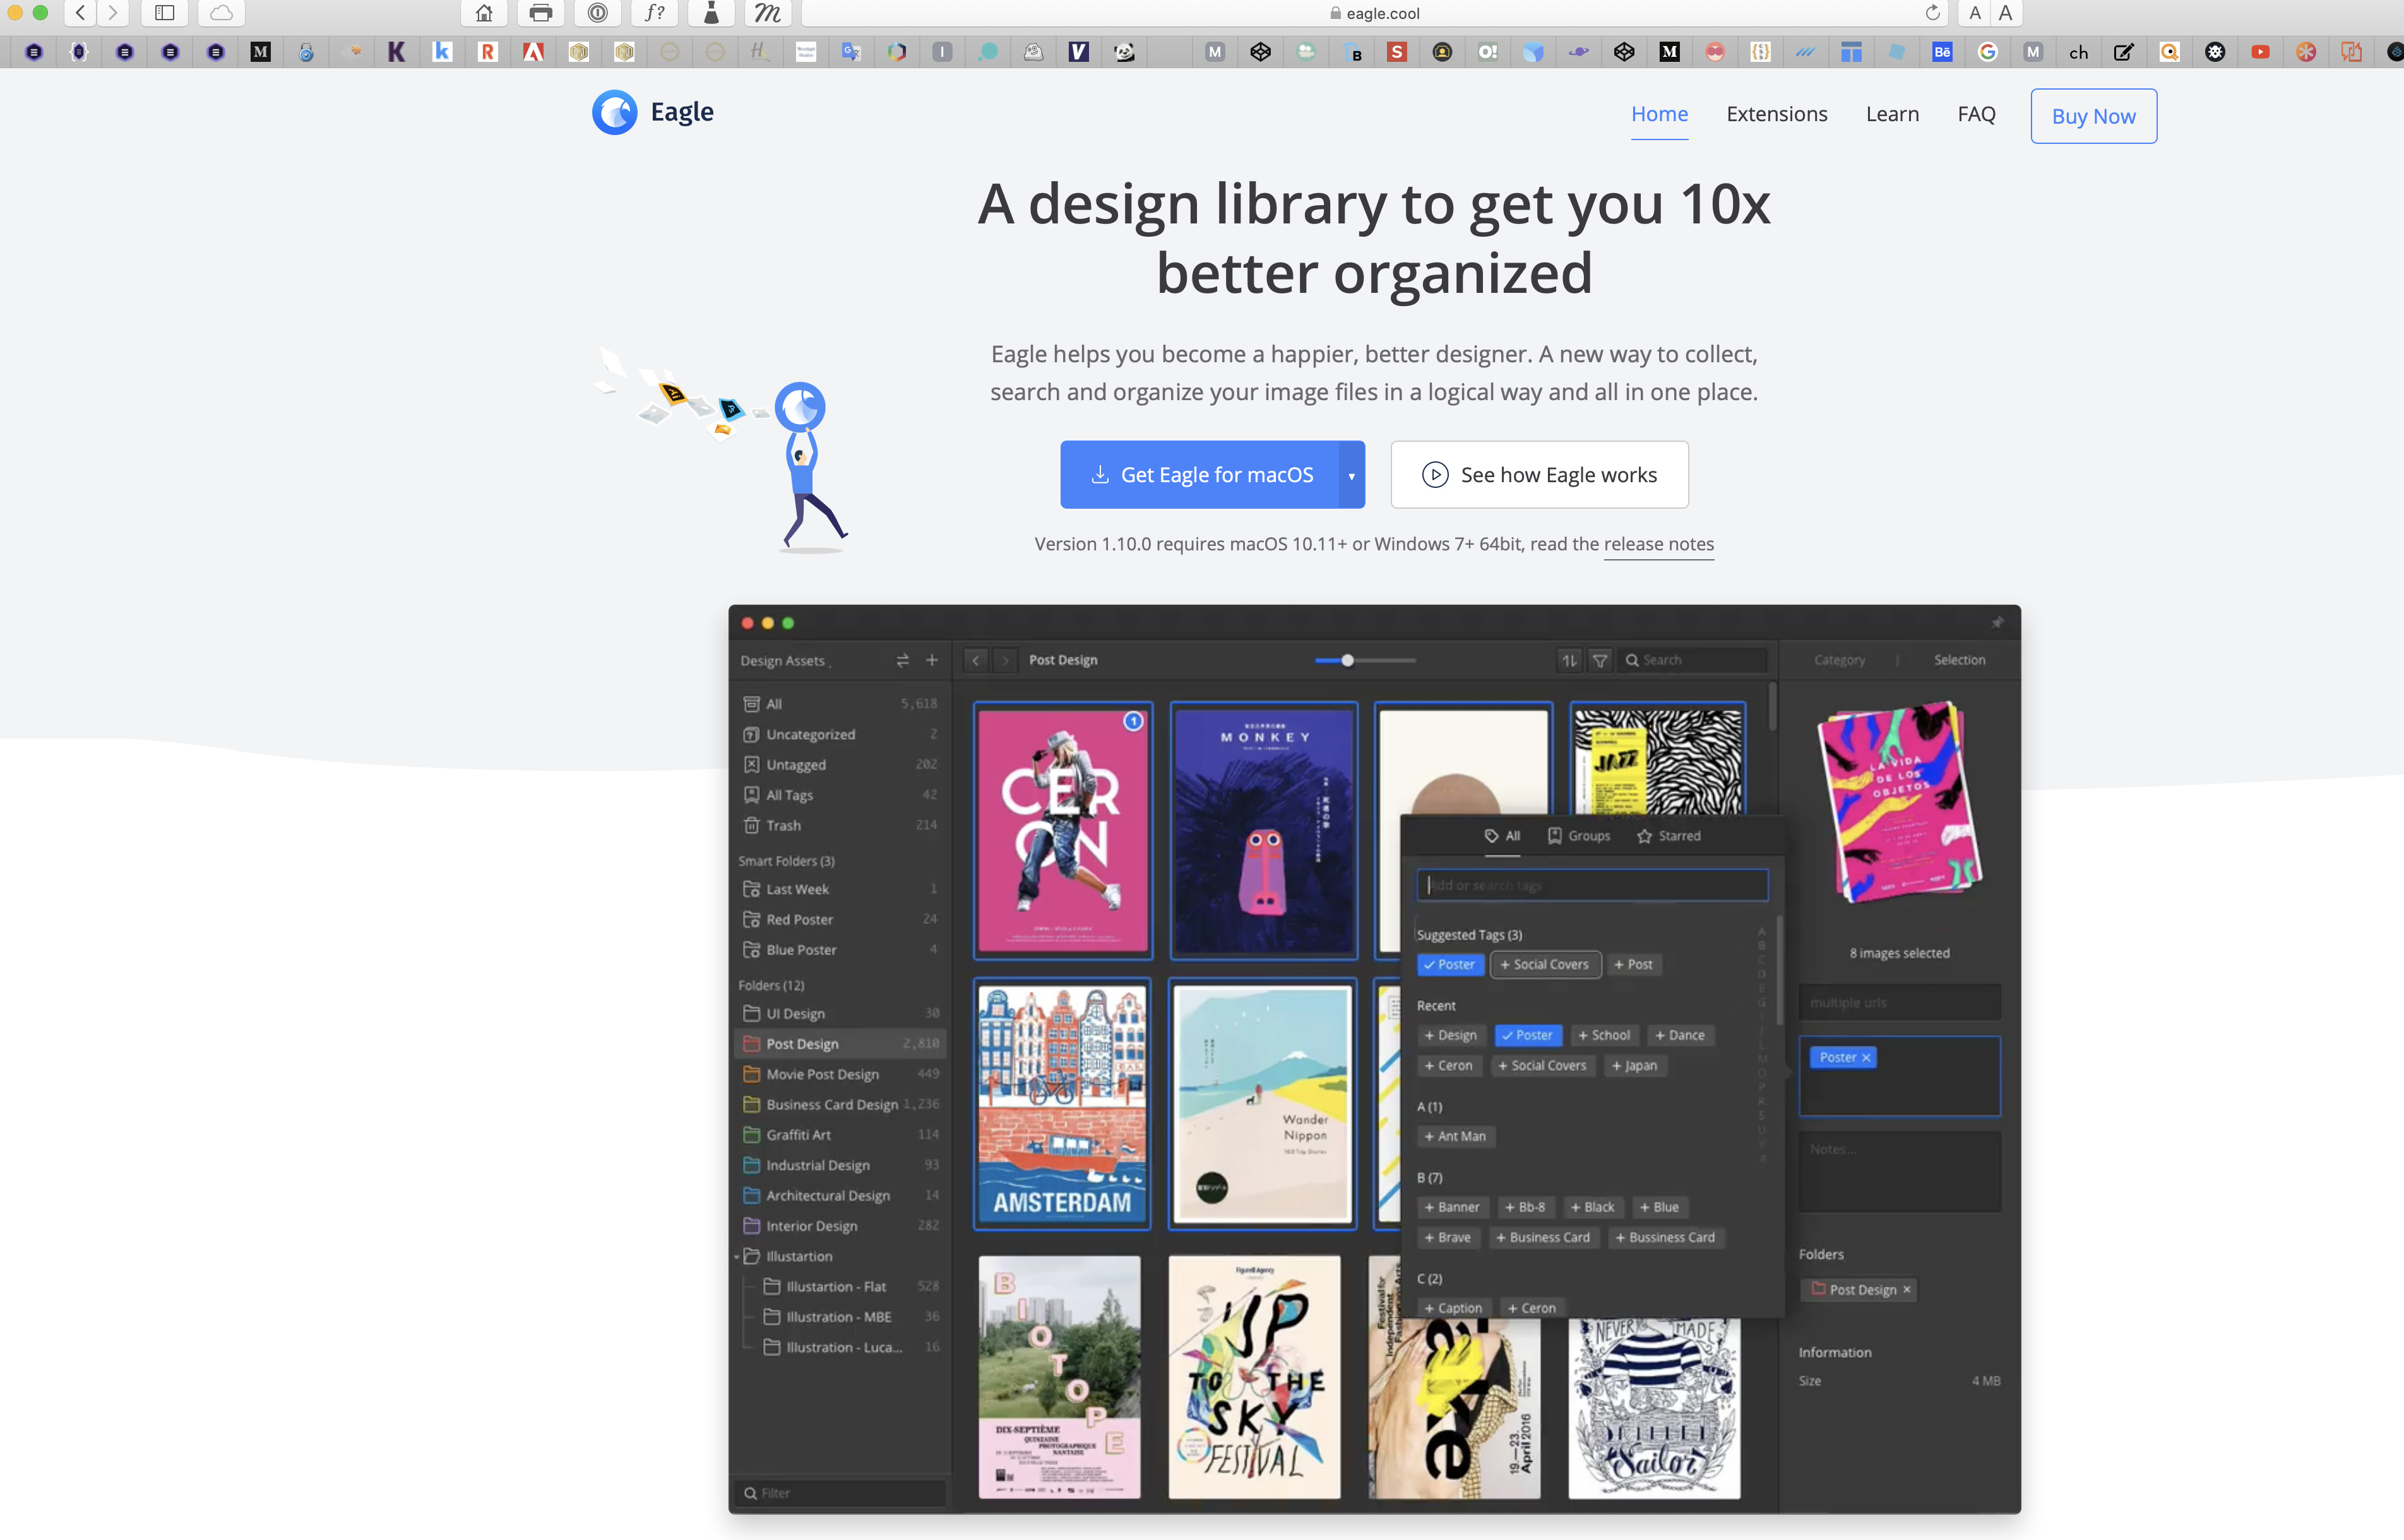The height and width of the screenshot is (1540, 2404).
Task: Click the Safari home toolbar button
Action: (x=484, y=13)
